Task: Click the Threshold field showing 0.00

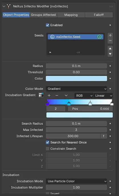Action: pyautogui.click(x=76, y=72)
